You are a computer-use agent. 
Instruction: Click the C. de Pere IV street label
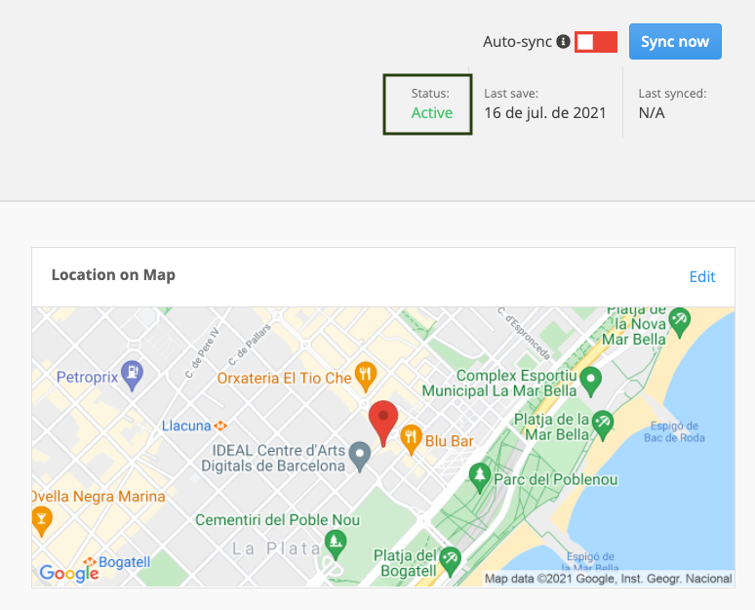[x=202, y=352]
